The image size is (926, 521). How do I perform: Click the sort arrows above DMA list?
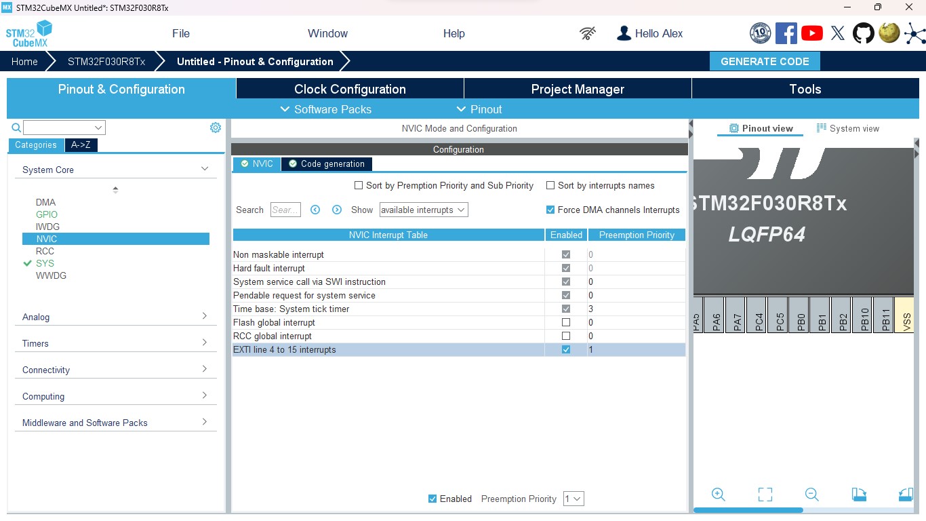tap(115, 189)
